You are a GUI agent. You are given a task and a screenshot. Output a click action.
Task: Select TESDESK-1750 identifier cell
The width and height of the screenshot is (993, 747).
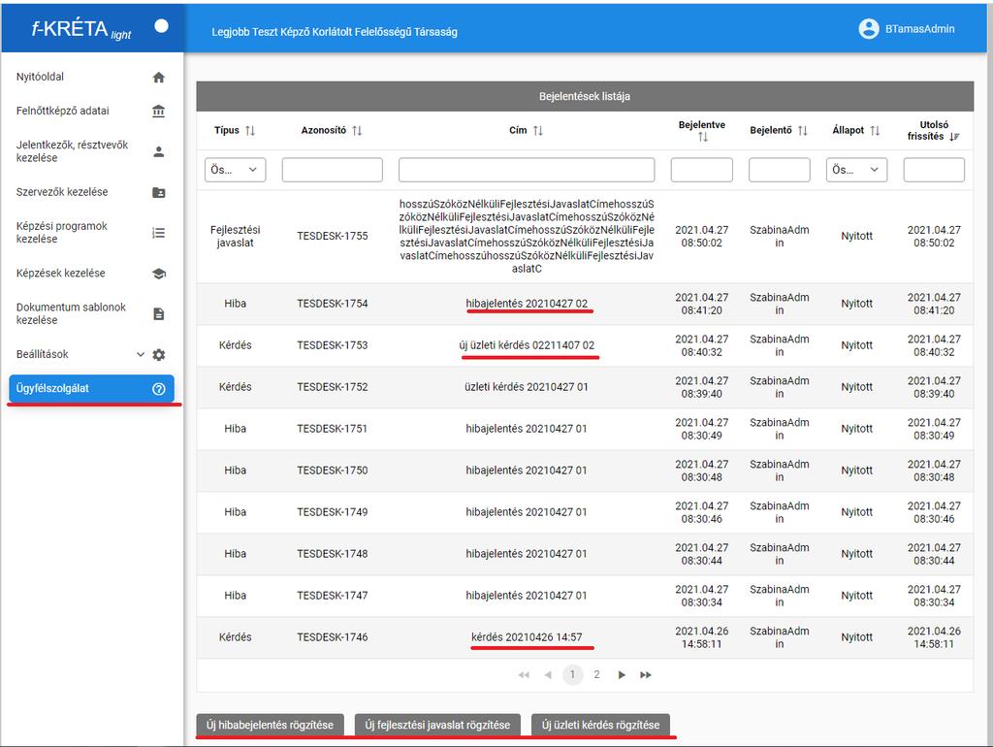pos(333,471)
